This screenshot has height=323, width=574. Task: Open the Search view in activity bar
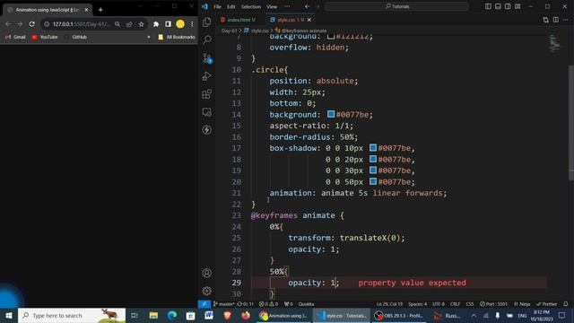[207, 39]
